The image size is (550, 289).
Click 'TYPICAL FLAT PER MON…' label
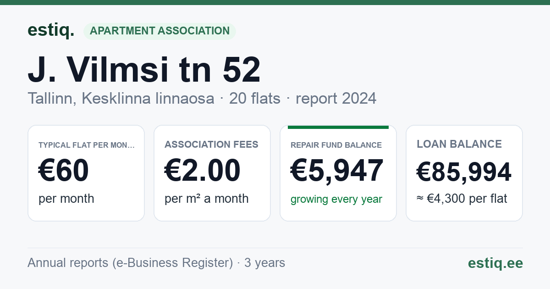(87, 145)
